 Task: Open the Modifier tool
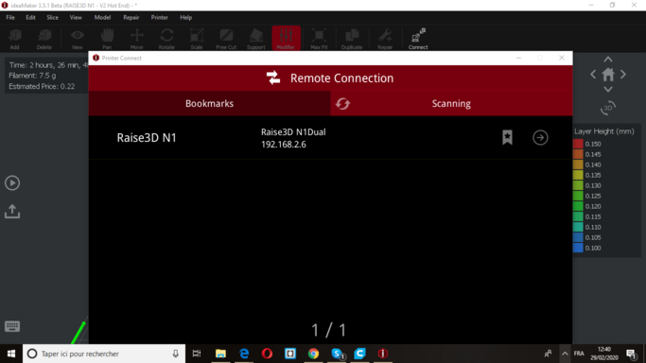[x=286, y=39]
